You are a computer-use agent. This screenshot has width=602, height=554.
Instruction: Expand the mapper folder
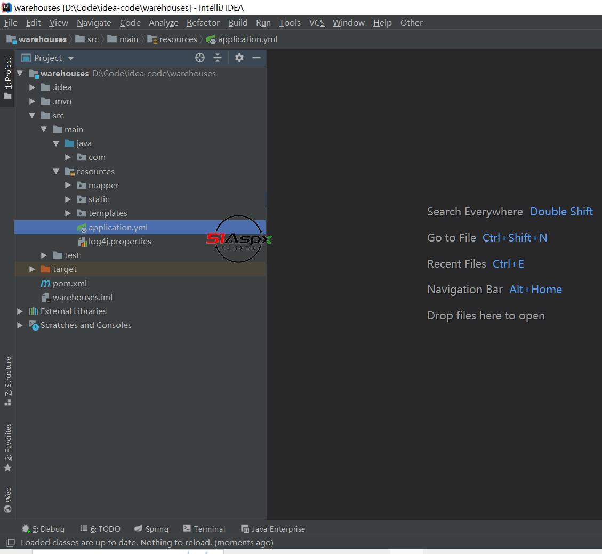pyautogui.click(x=68, y=186)
